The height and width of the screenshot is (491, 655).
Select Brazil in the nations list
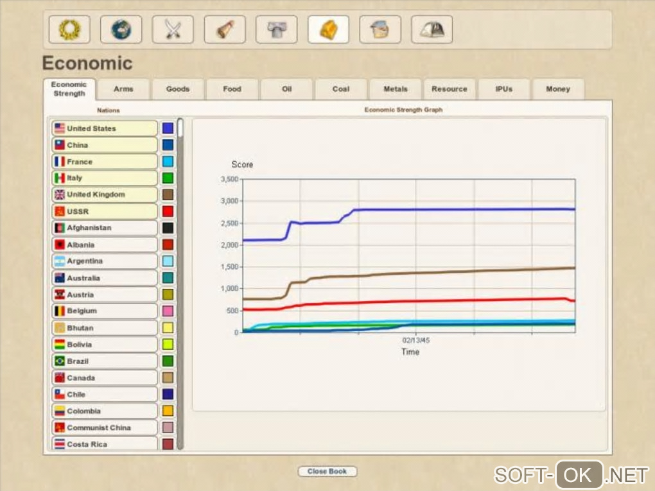click(105, 361)
